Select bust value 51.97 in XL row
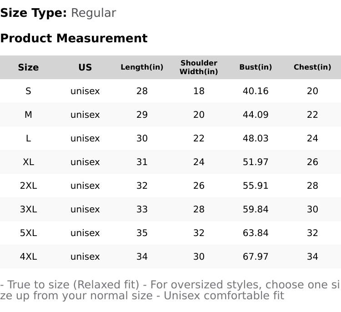Screen dimensions: 341x312 pos(256,162)
